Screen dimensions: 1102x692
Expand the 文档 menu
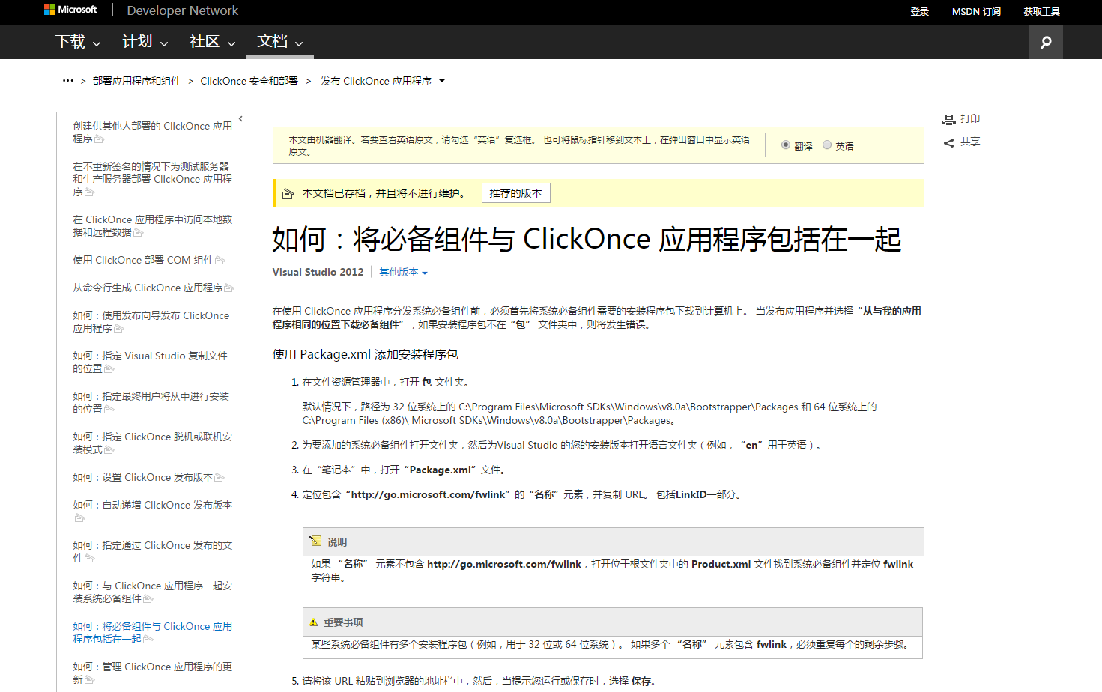point(280,42)
